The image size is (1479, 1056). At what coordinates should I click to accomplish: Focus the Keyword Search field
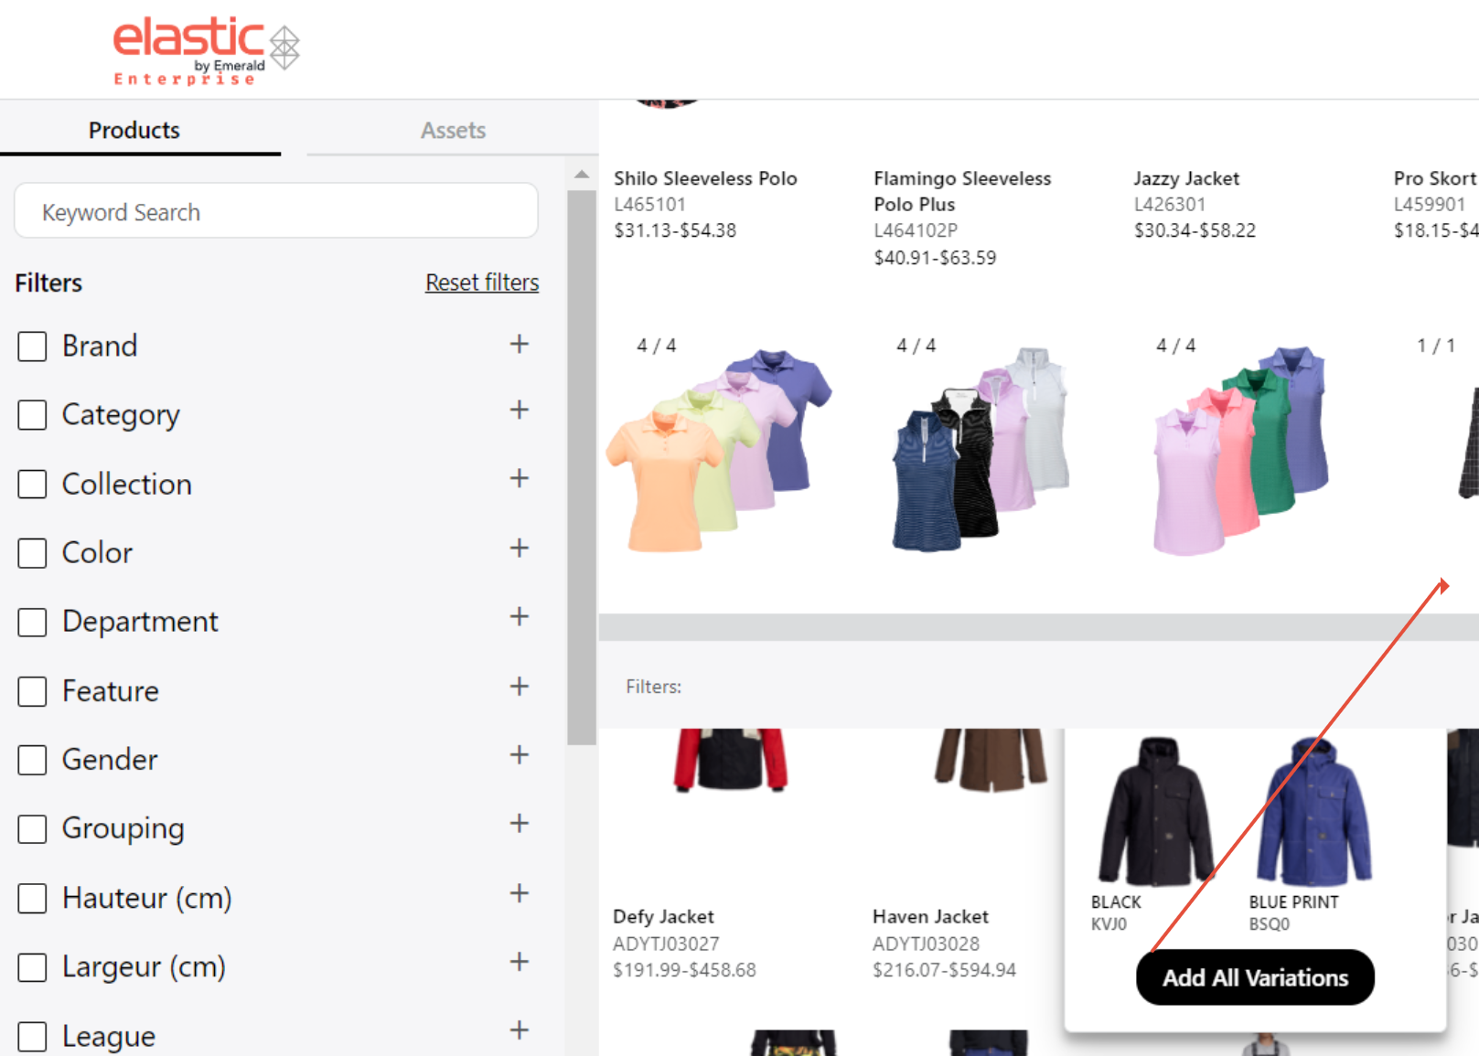(x=276, y=212)
